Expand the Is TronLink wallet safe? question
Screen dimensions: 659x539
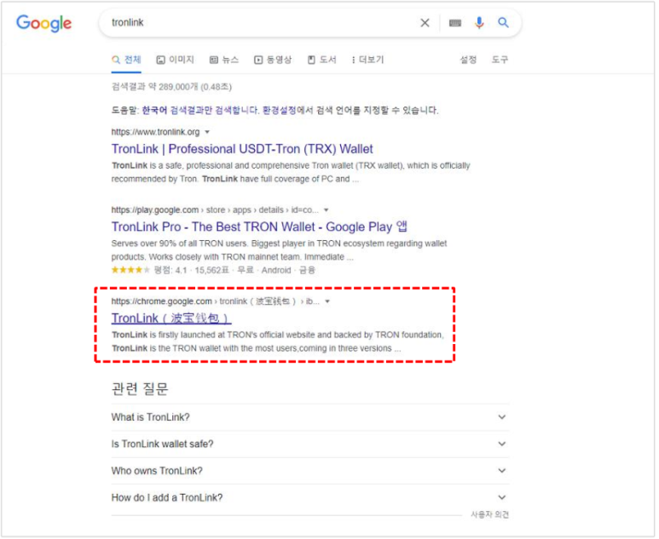(x=310, y=444)
